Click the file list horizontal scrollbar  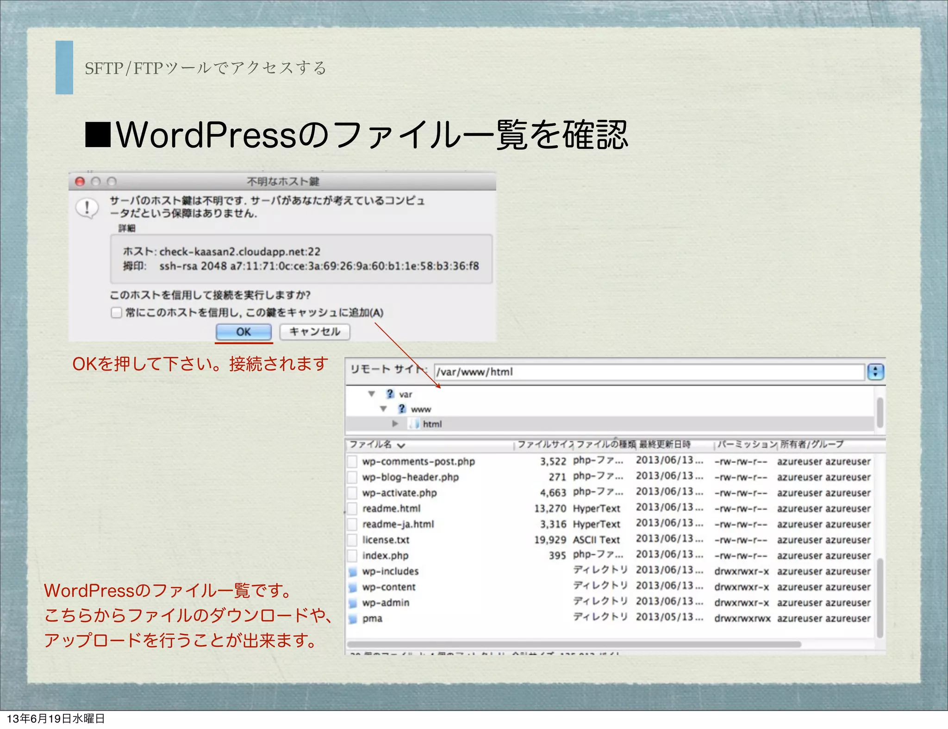tap(574, 644)
